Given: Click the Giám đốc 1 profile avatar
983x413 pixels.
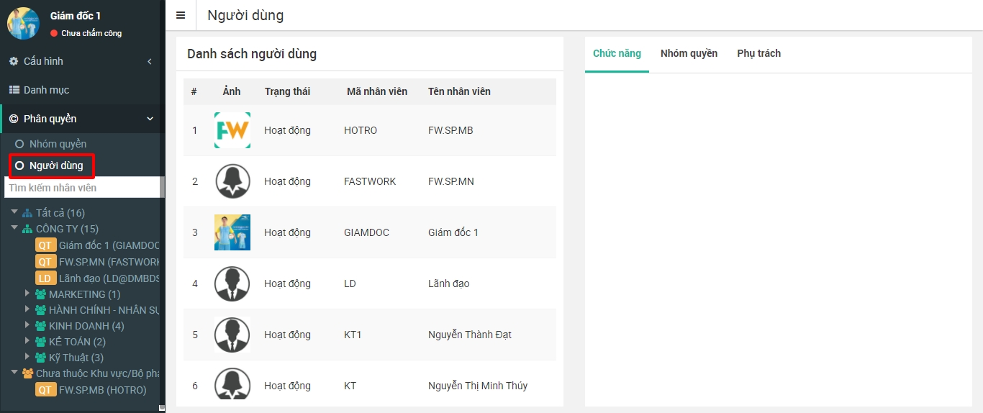Looking at the screenshot, I should (23, 23).
